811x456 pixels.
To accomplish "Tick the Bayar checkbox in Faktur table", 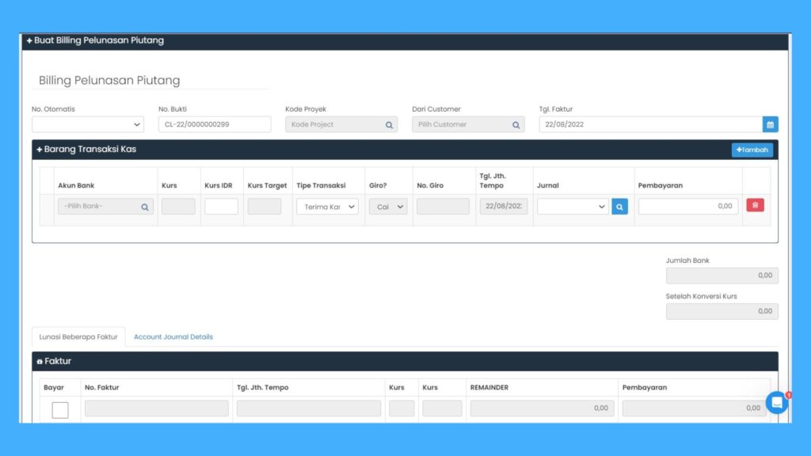I will [x=60, y=409].
